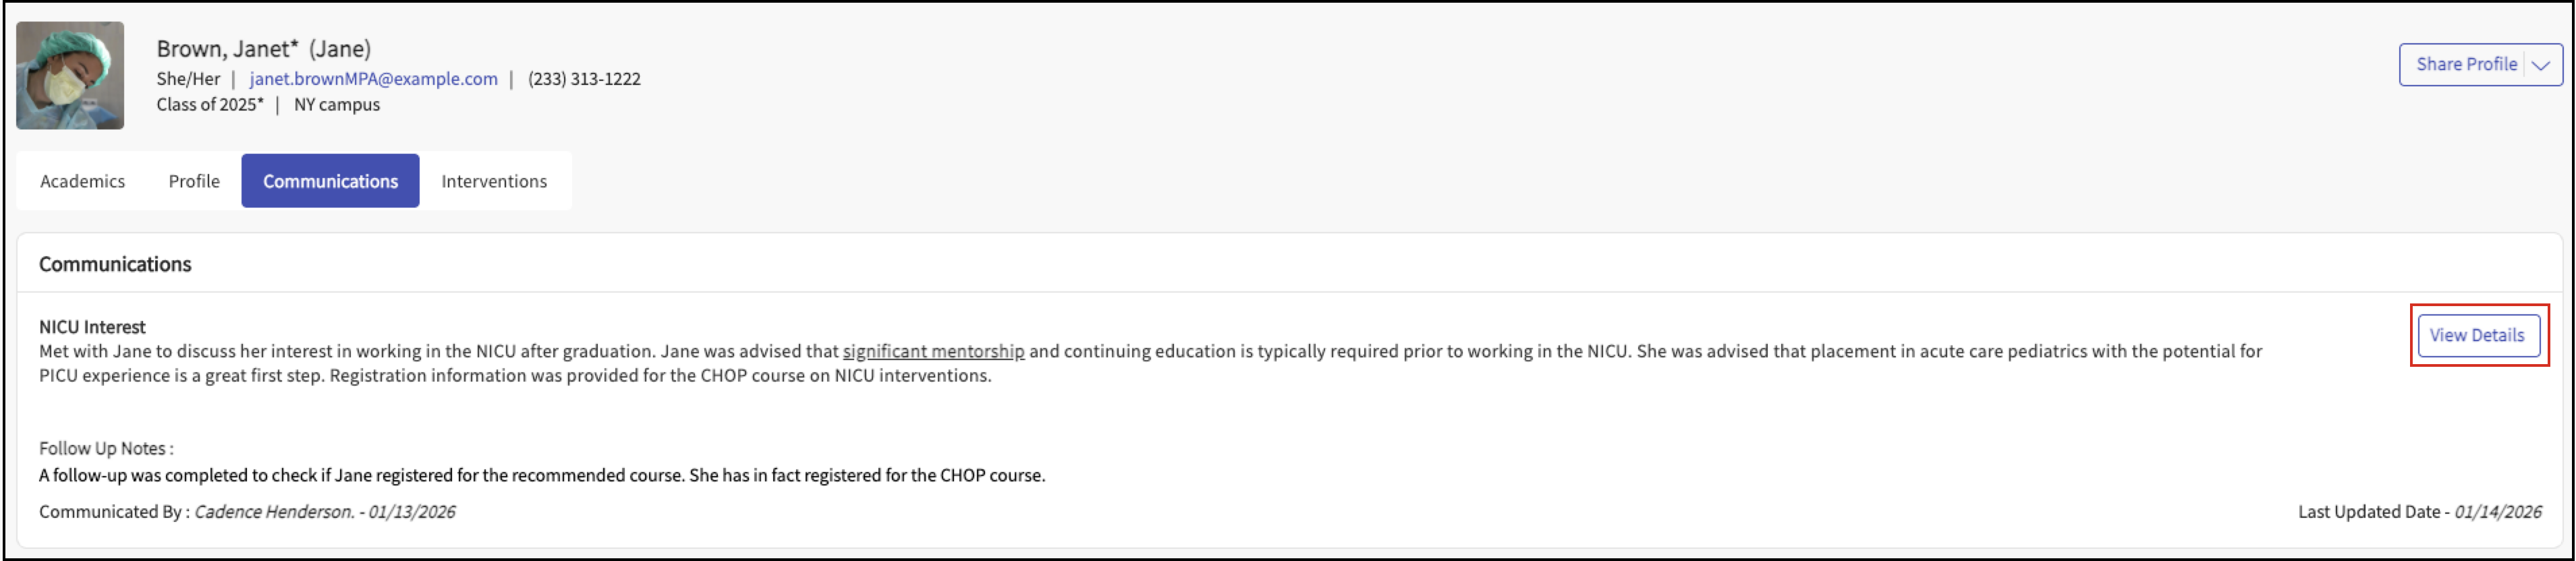
Task: Click the She/Her pronouns text
Action: 188,79
